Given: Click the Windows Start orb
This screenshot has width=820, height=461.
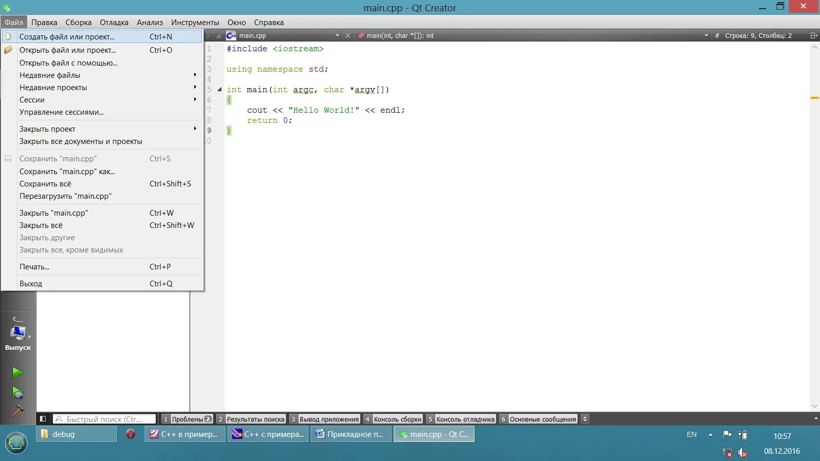Looking at the screenshot, I should (16, 443).
